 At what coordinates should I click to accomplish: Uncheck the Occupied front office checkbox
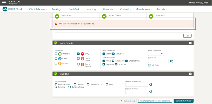pos(114,54)
